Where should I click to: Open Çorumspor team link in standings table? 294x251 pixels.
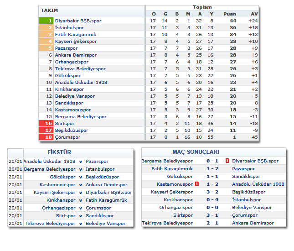pyautogui.click(x=67, y=137)
